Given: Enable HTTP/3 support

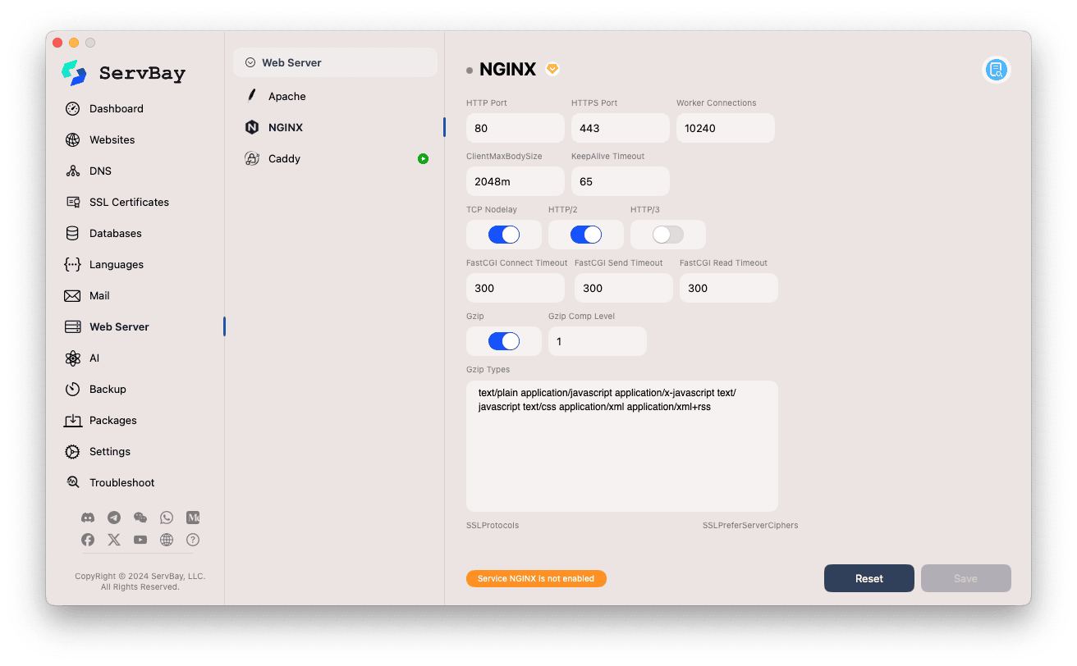Looking at the screenshot, I should pyautogui.click(x=667, y=235).
